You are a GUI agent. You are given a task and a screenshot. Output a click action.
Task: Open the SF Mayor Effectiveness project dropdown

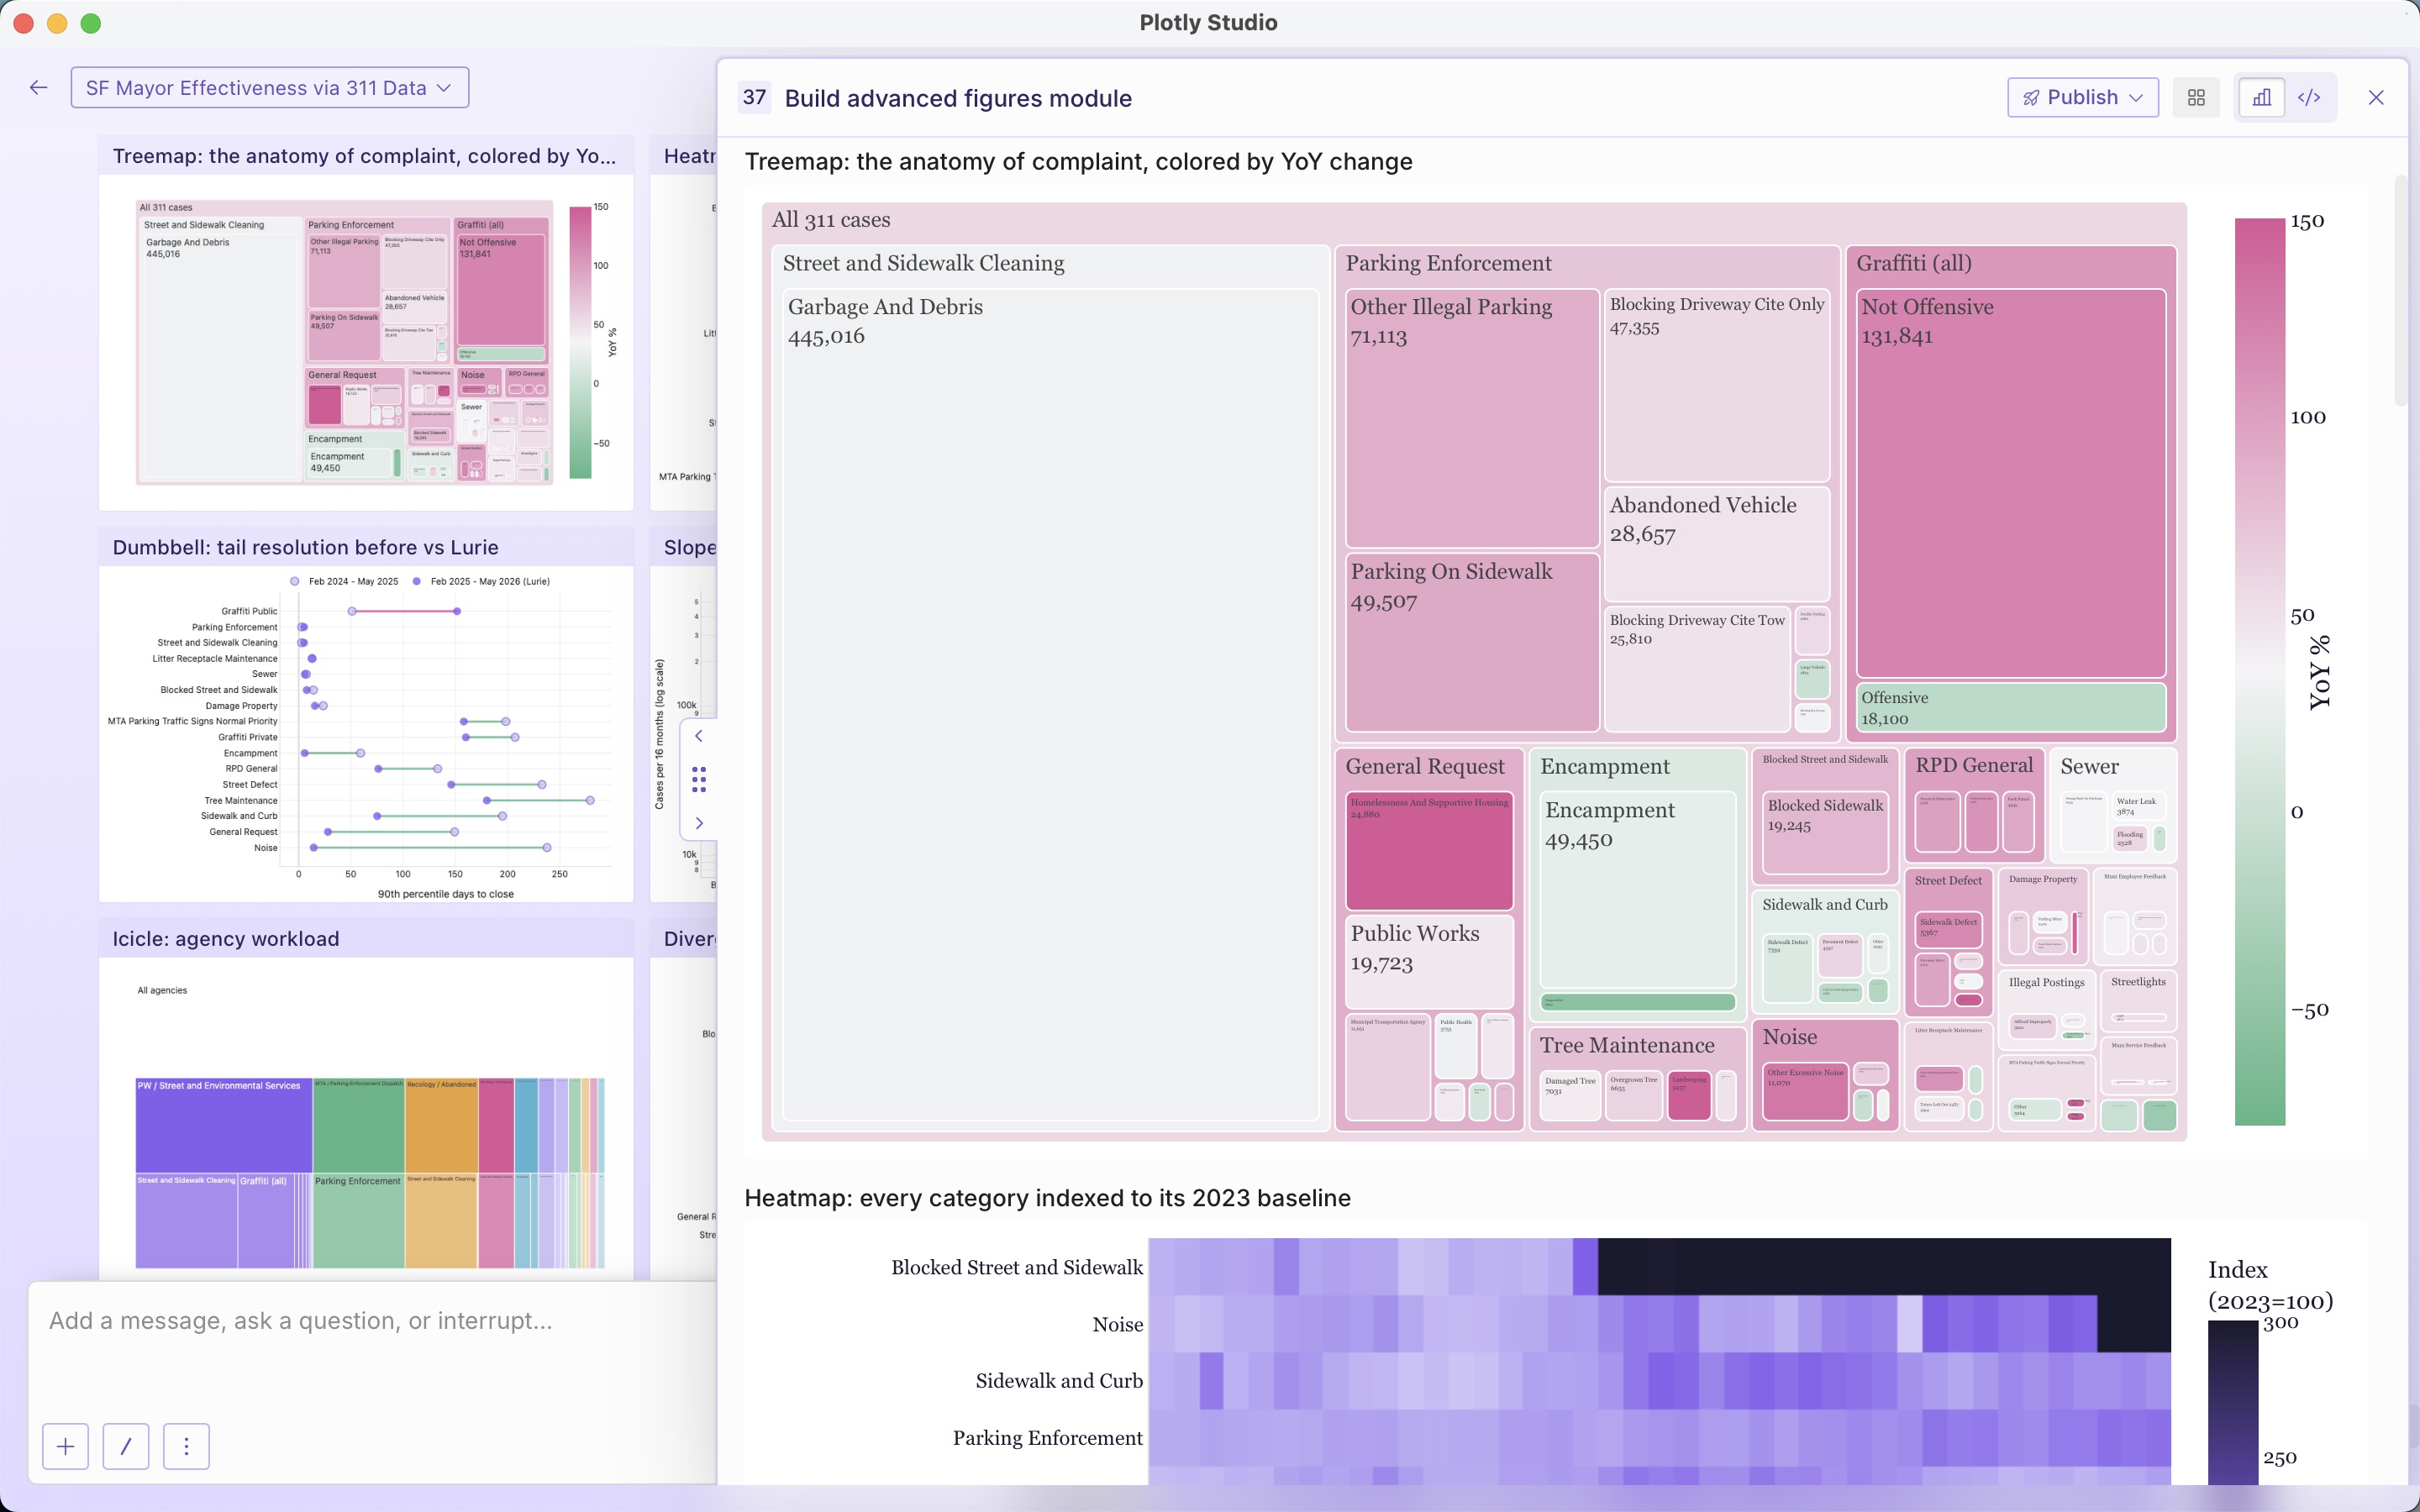point(269,88)
